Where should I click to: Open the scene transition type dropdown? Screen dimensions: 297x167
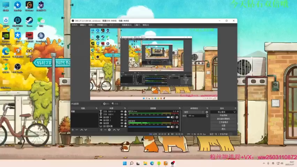point(193,112)
